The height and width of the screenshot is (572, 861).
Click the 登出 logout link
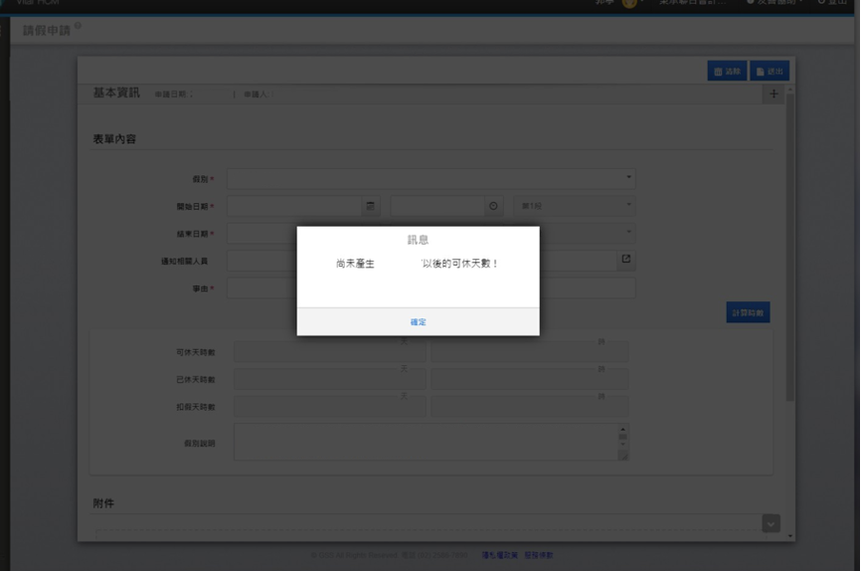pos(832,2)
